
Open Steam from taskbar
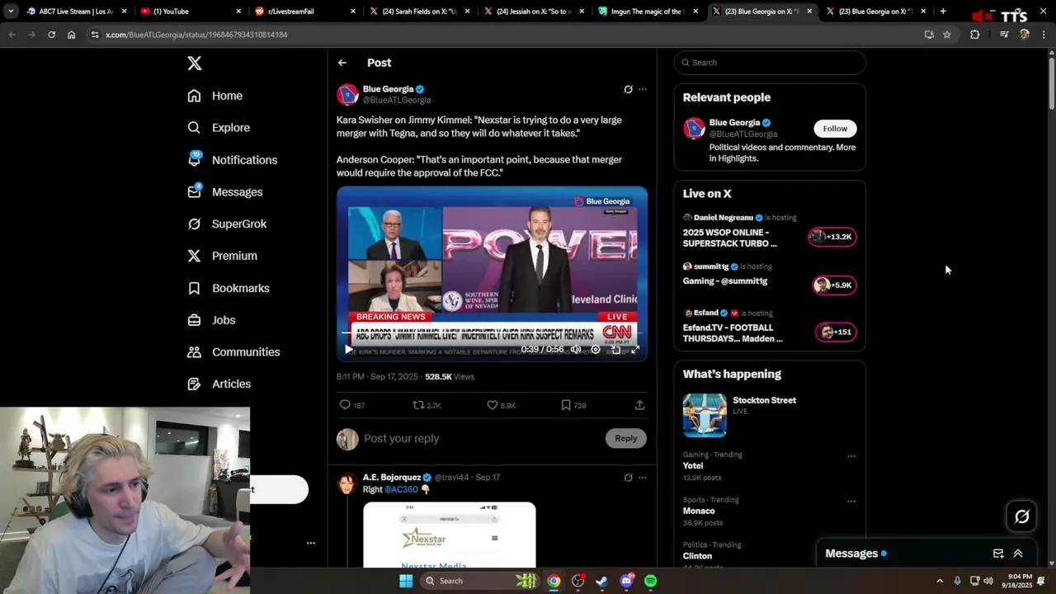601,581
